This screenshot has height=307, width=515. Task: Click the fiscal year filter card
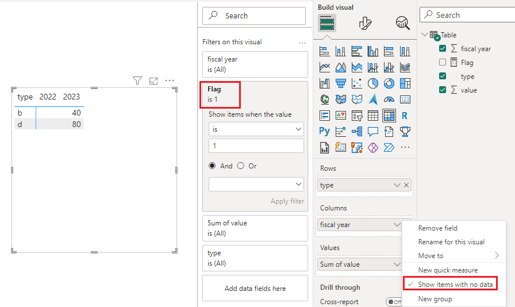pyautogui.click(x=255, y=64)
